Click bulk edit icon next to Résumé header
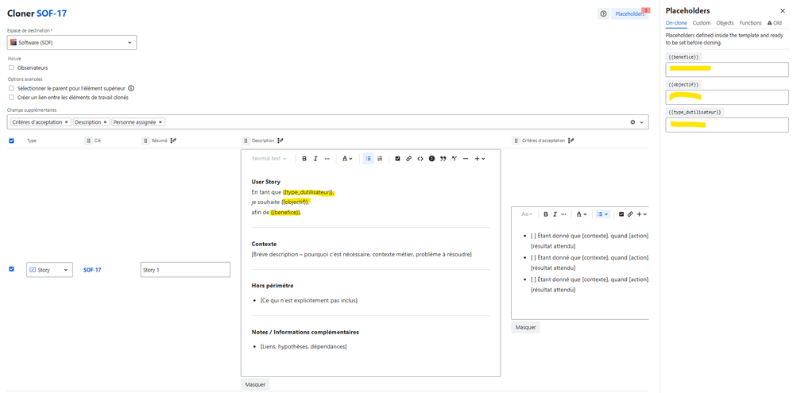The width and height of the screenshot is (793, 393). click(x=173, y=141)
